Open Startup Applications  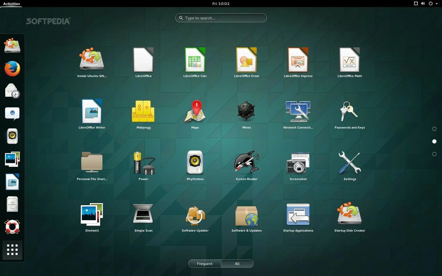coord(298,217)
